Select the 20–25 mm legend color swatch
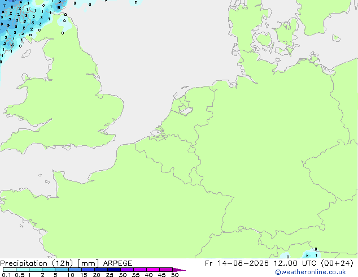The width and height of the screenshot is (358, 277). 101,270
